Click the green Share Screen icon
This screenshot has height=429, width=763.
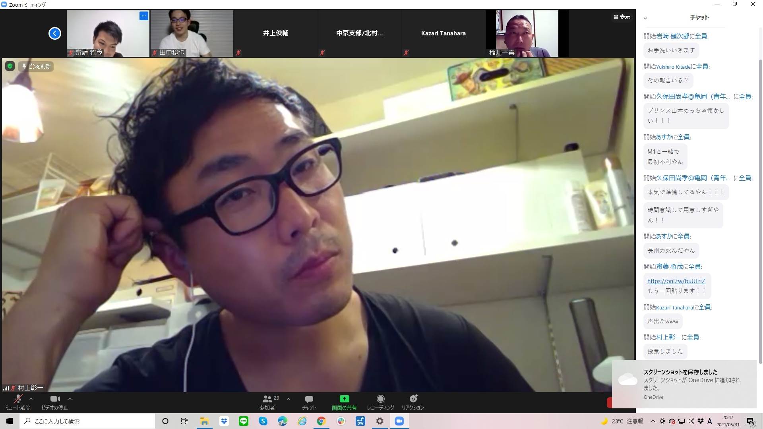[x=344, y=399]
